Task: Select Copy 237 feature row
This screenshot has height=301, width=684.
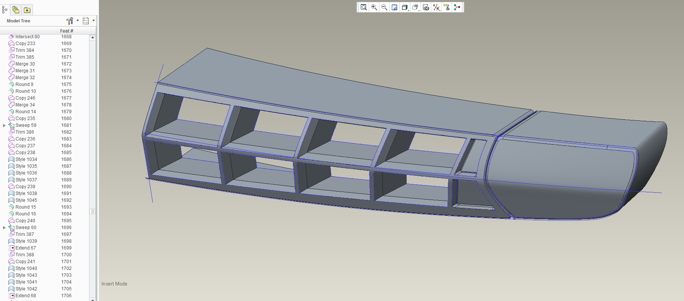Action: click(x=25, y=146)
